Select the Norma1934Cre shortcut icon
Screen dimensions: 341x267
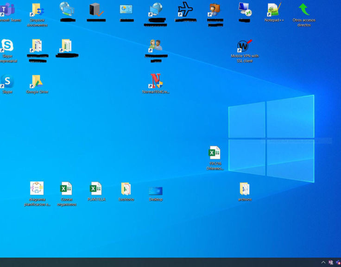point(156,82)
